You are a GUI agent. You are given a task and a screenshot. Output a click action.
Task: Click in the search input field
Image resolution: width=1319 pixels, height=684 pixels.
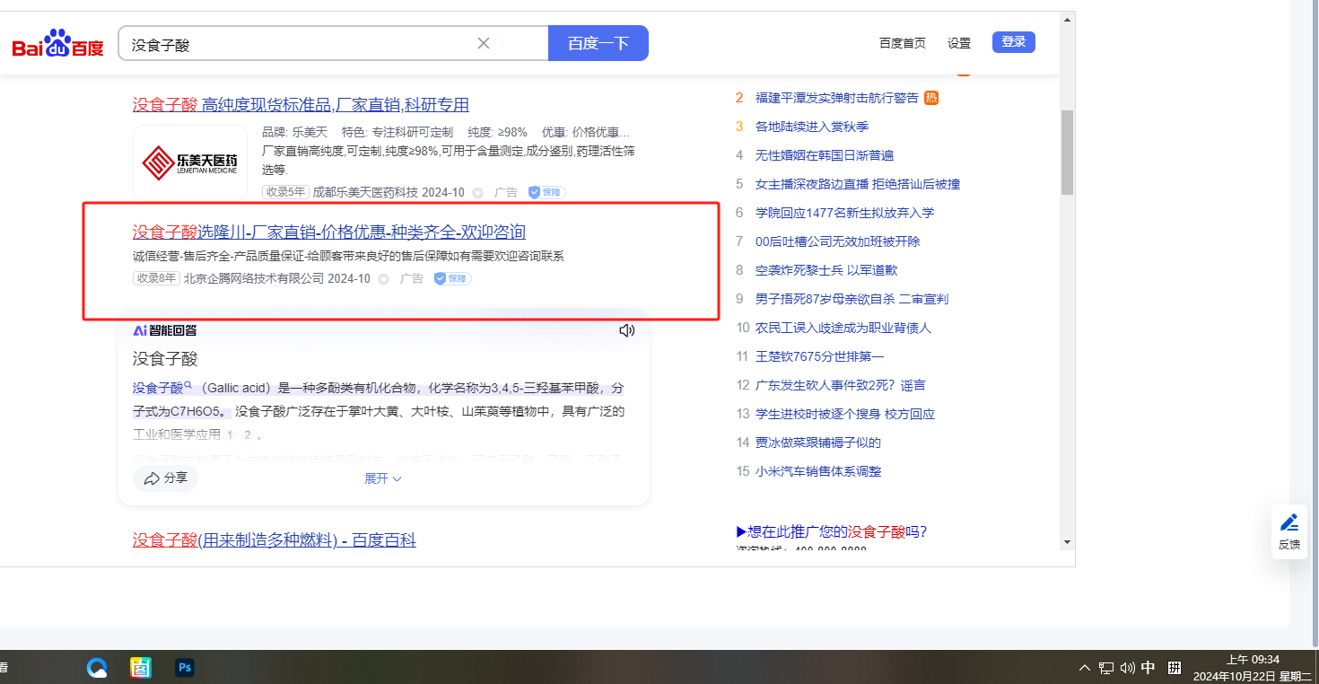coord(296,44)
